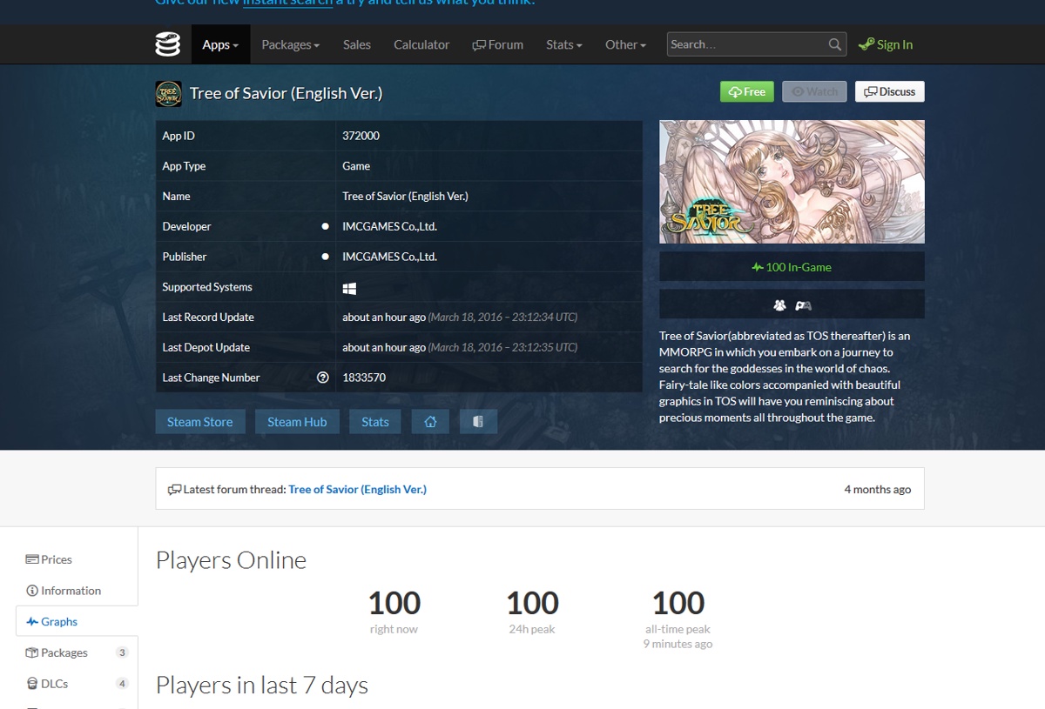Click the 100 In-Game indicator
This screenshot has width=1045, height=709.
tap(792, 267)
